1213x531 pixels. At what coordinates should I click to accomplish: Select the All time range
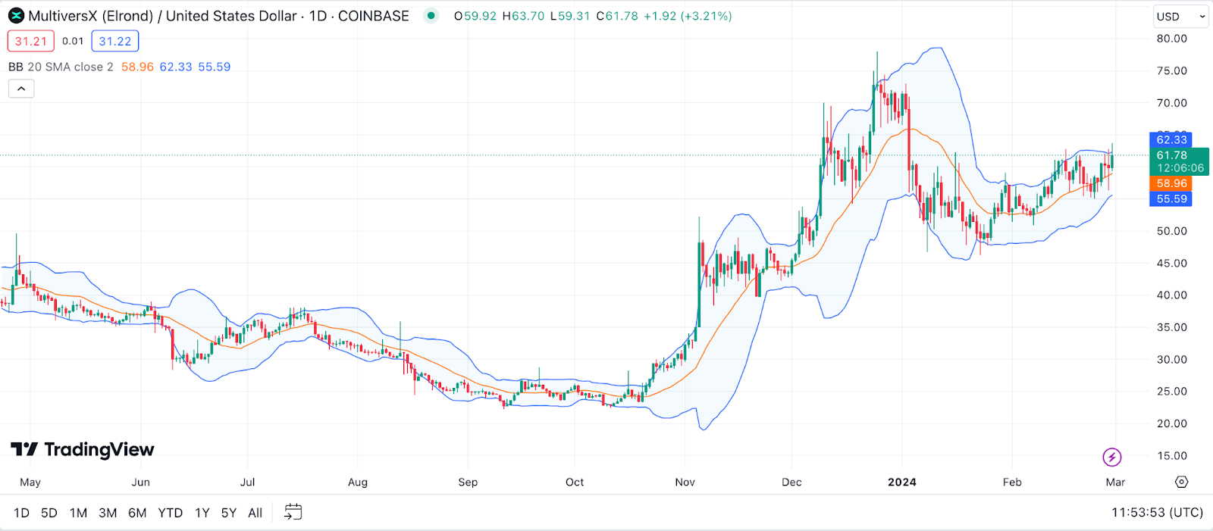[255, 513]
